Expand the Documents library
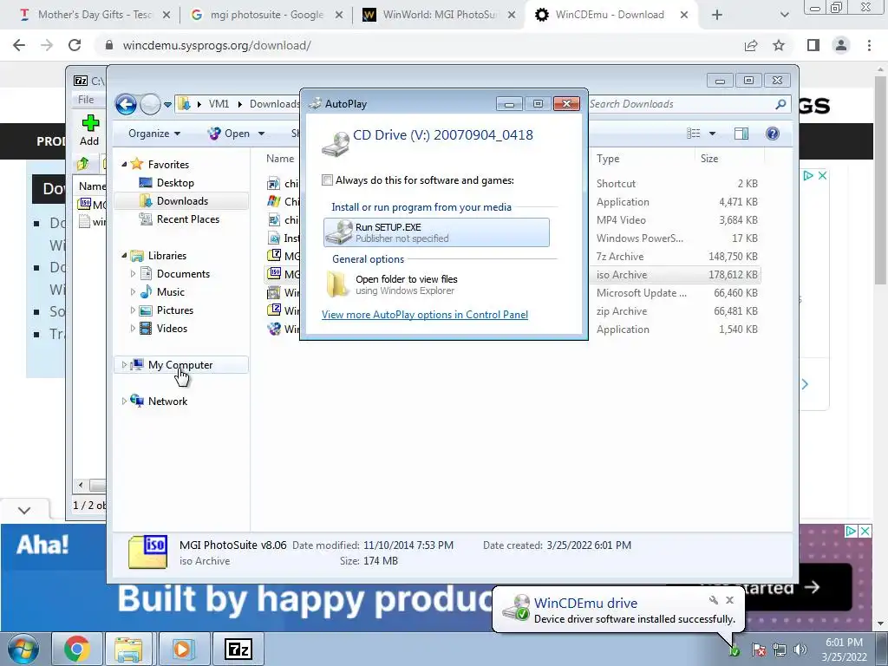This screenshot has height=666, width=888. point(133,274)
